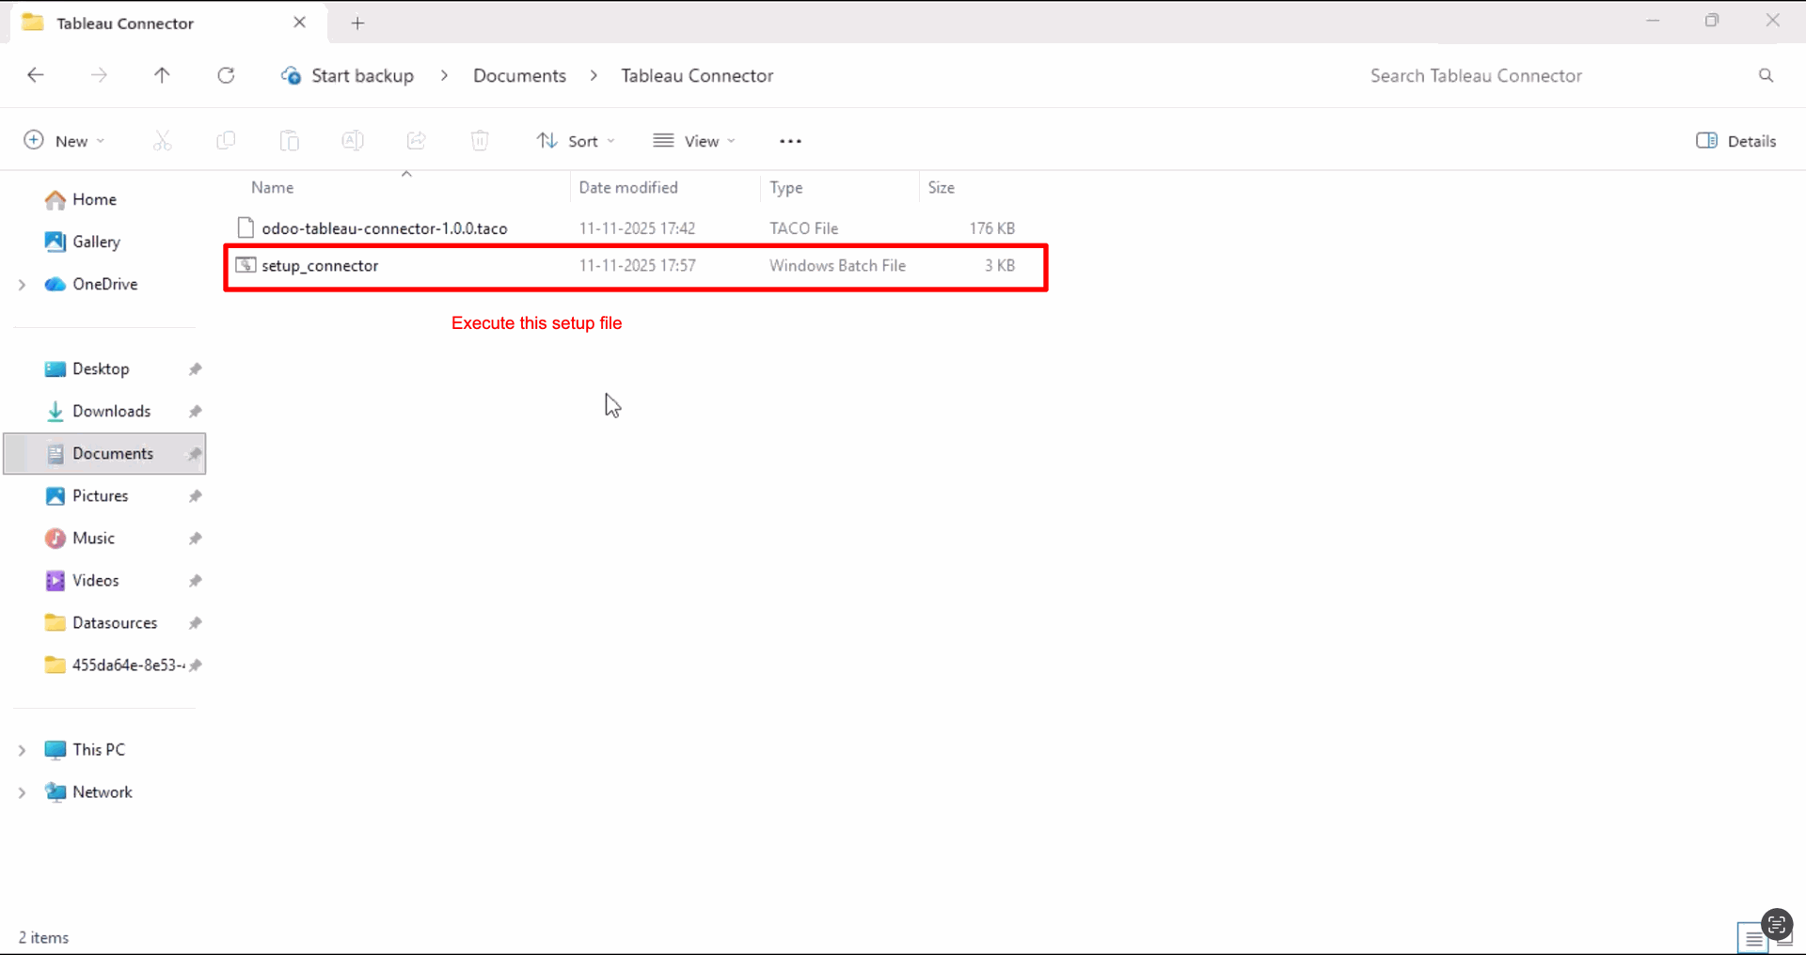This screenshot has width=1806, height=955.
Task: Click the pin icon beside Pictures
Action: coord(195,496)
